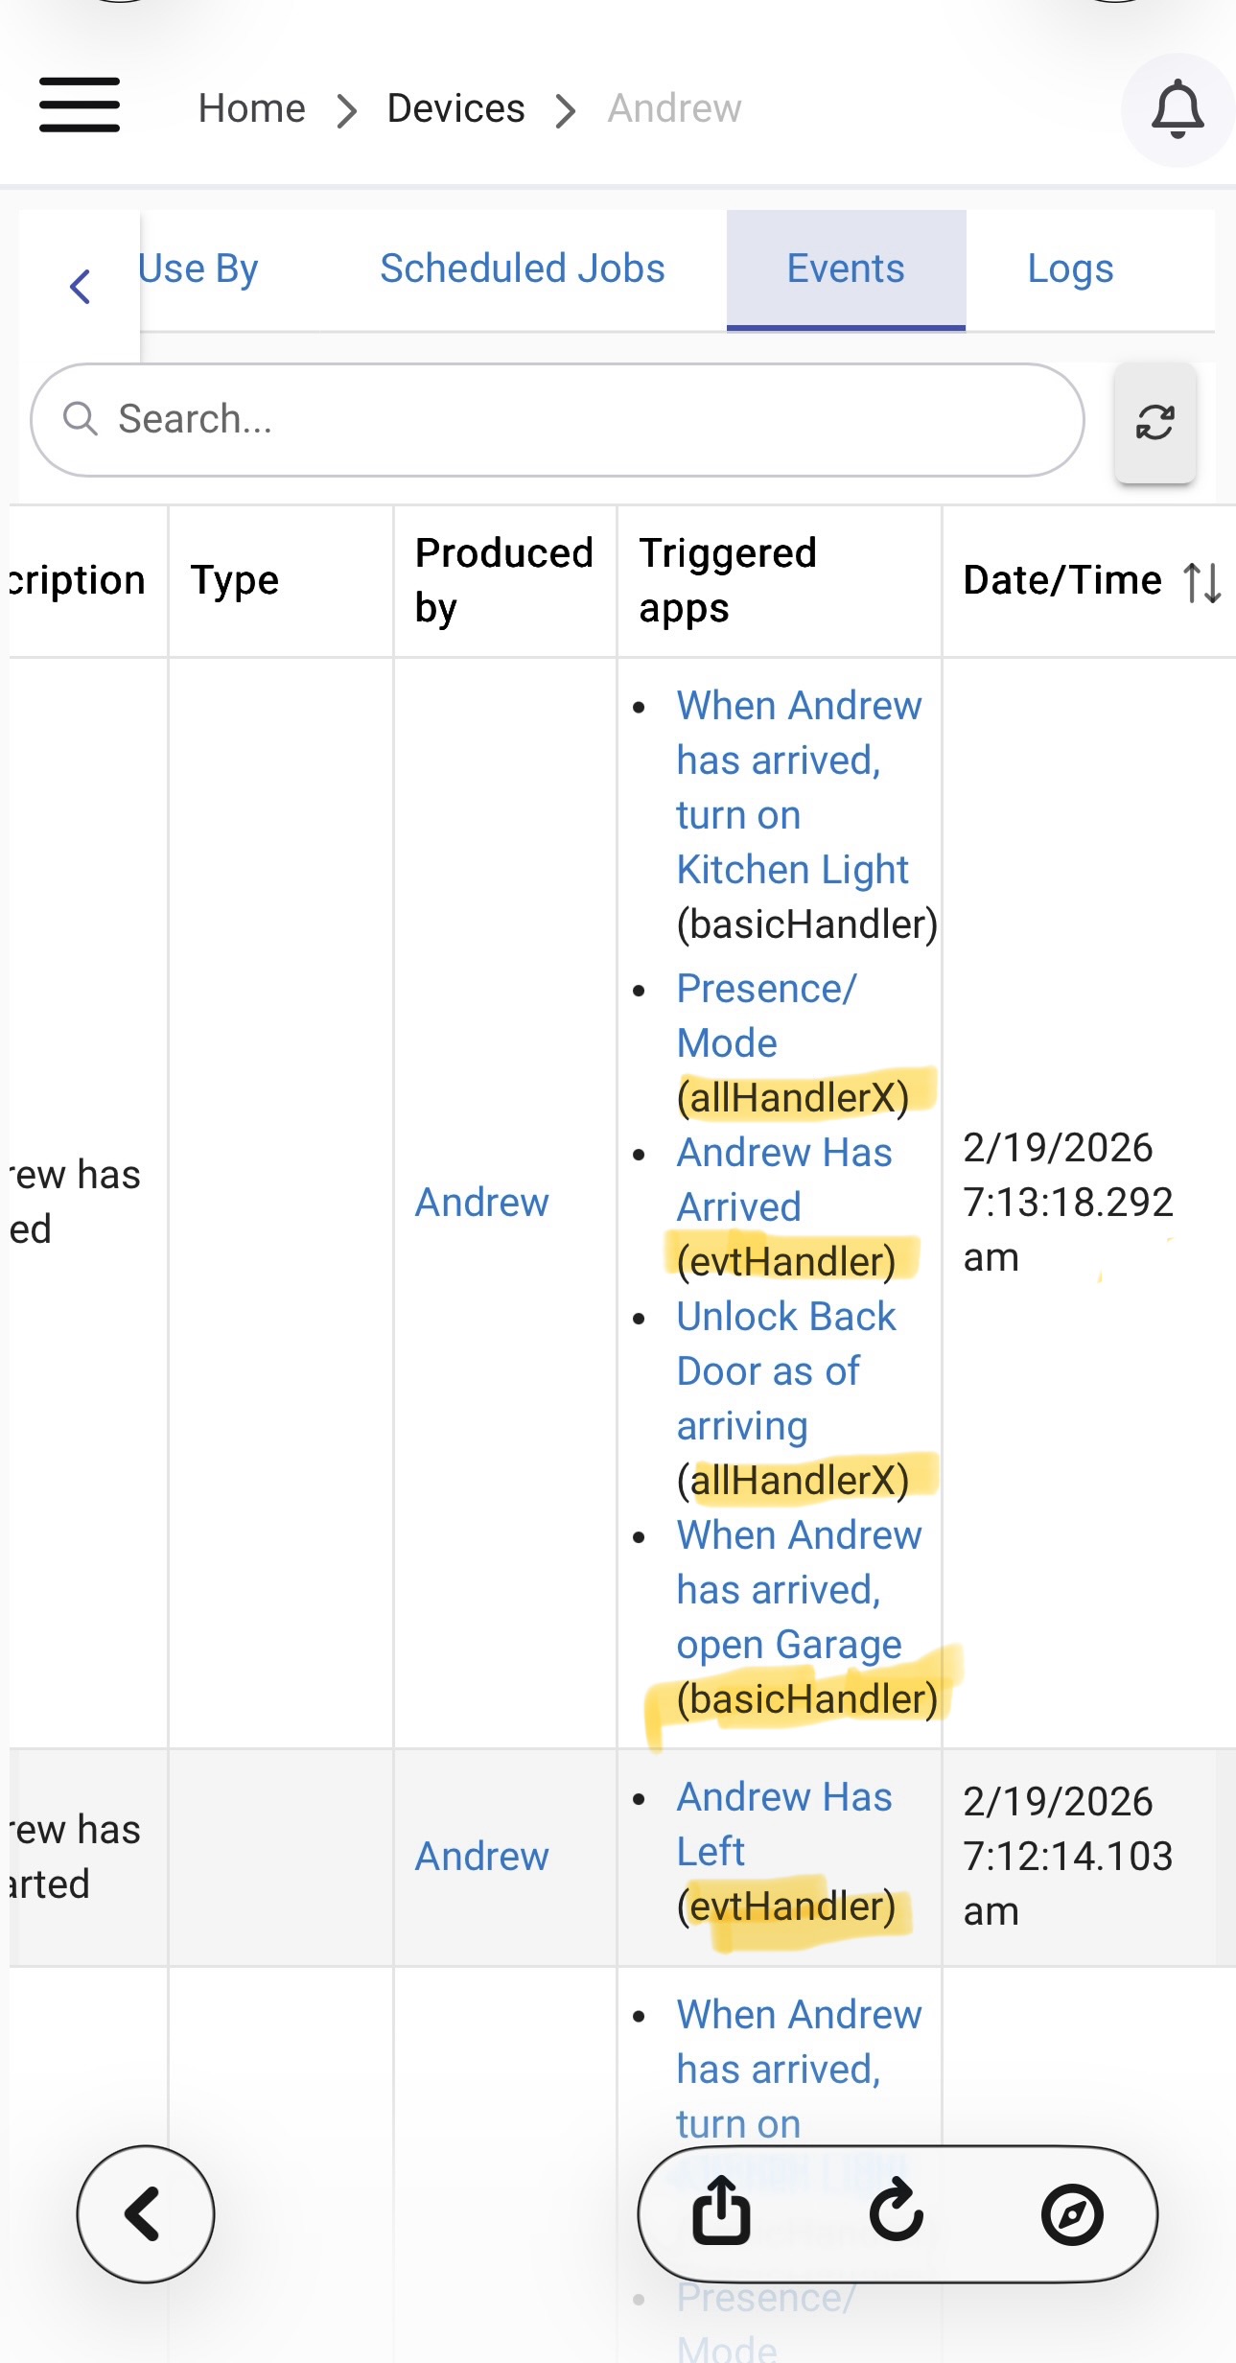
Task: Open the Andrew Has Left app link
Action: click(x=783, y=1823)
